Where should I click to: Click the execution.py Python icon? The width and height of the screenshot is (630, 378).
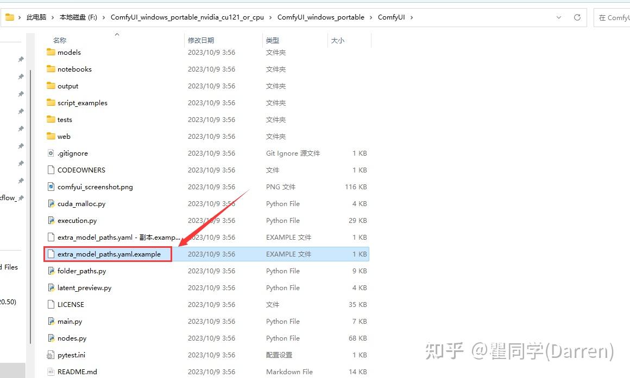click(x=51, y=221)
